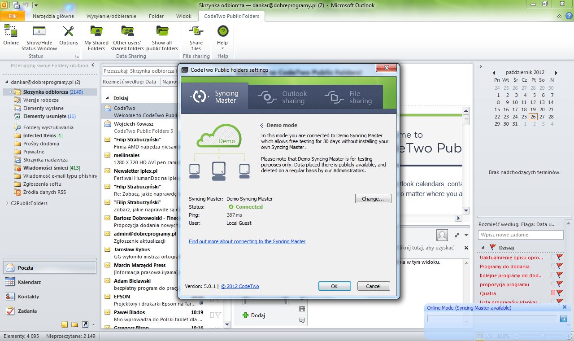Go to previous month in calendar
Screen dimensions: 574x341
[x=494, y=73]
